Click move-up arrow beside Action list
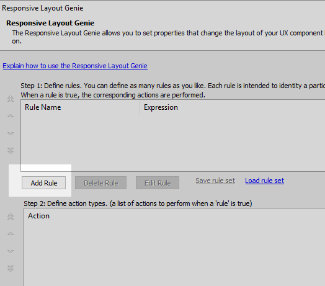The width and height of the screenshot is (325, 286). coord(11,234)
